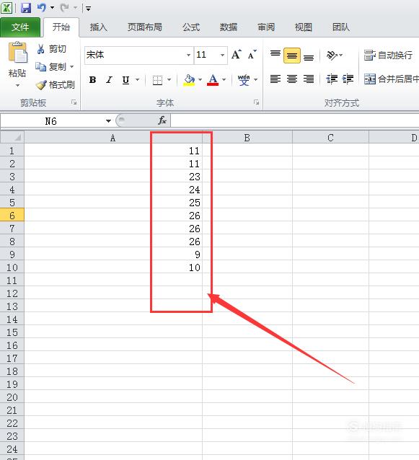Viewport: 419px width, 460px height.
Task: Switch to the 页面布局 tab
Action: pos(145,27)
